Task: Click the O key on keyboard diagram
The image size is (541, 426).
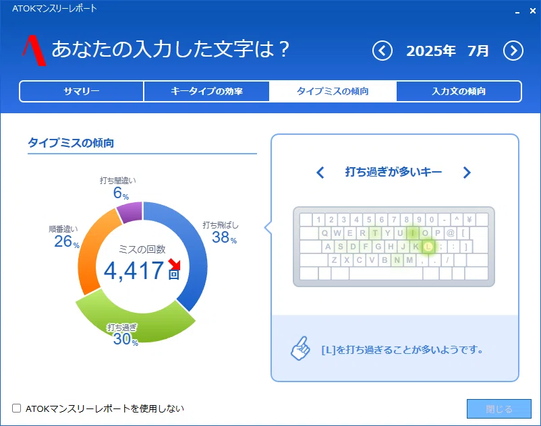Action: [425, 233]
